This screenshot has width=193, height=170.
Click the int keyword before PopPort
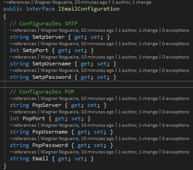point(15,118)
